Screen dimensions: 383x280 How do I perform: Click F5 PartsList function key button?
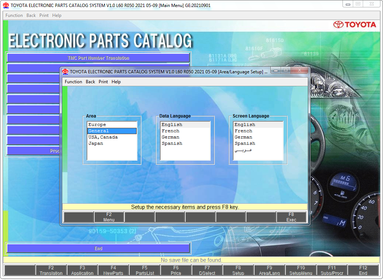tap(145, 270)
